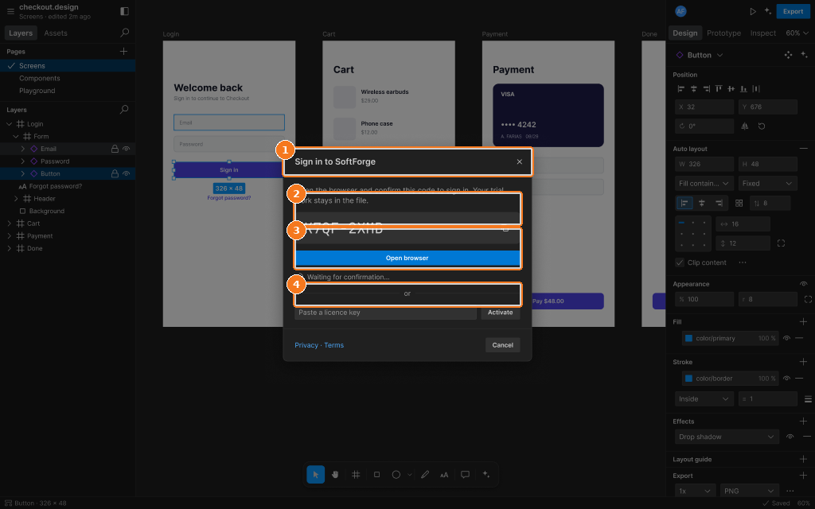The width and height of the screenshot is (815, 509).
Task: Hide the Button layer
Action: 127,173
